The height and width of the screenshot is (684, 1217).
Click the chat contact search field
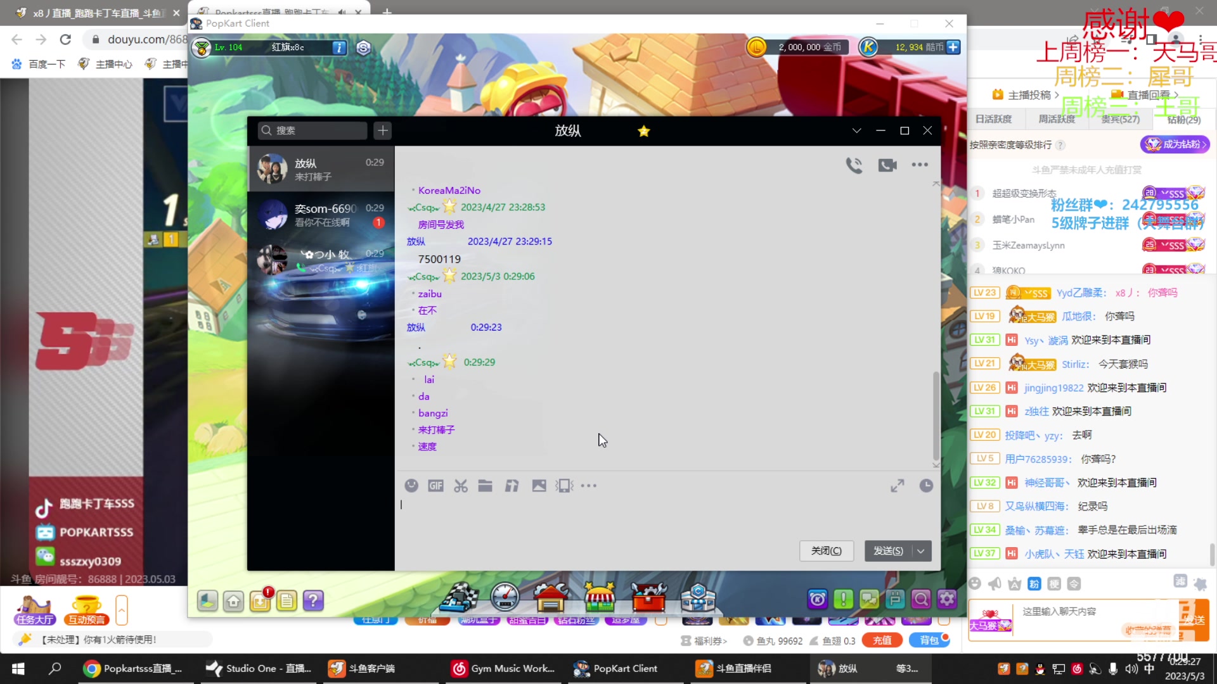pyautogui.click(x=312, y=130)
